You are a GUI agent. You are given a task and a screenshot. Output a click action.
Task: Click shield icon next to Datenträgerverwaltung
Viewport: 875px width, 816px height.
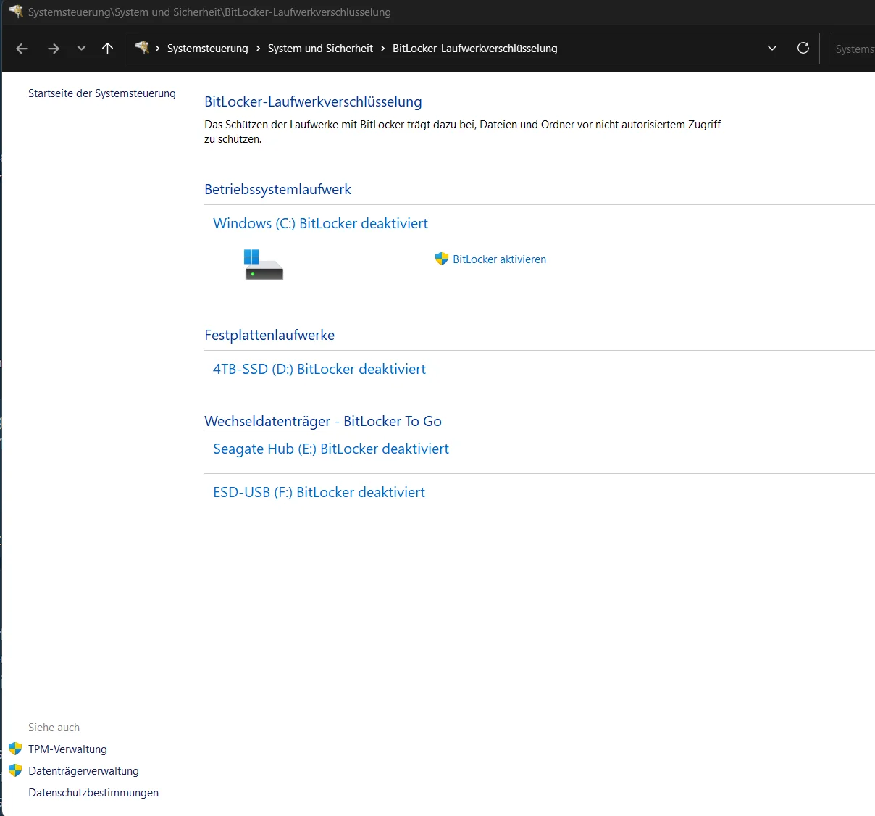(15, 770)
